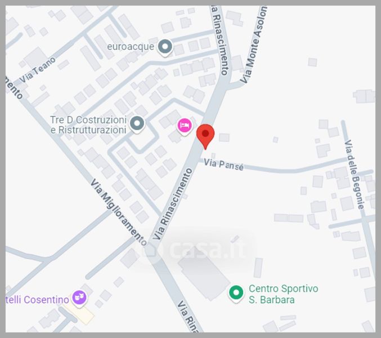Click the central Via Rinascimento road label
381x338 pixels.
173,204
